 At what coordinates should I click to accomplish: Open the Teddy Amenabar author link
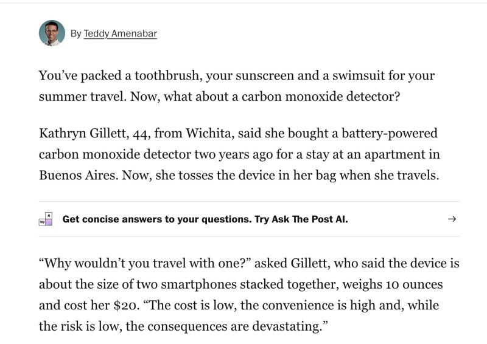click(120, 34)
